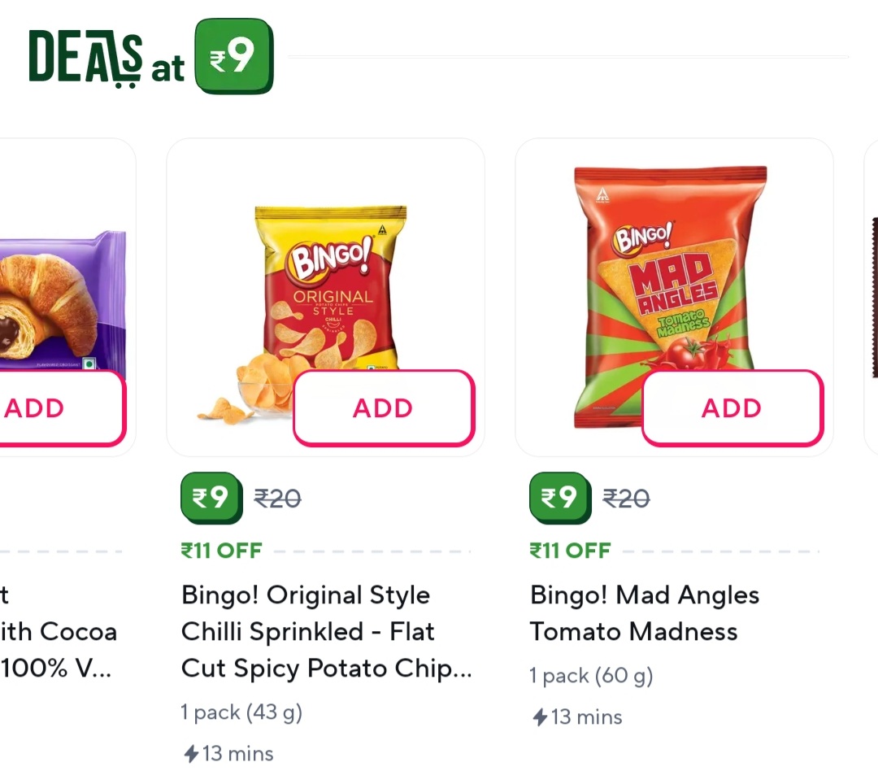Select ₹11 OFF label for Mad Angles
Screen dimensions: 878x784
coord(570,551)
